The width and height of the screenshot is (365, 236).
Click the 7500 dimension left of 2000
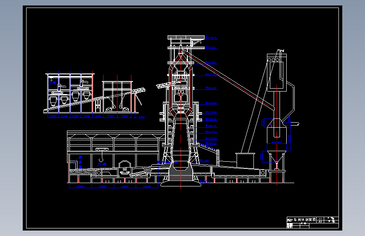click(124, 116)
